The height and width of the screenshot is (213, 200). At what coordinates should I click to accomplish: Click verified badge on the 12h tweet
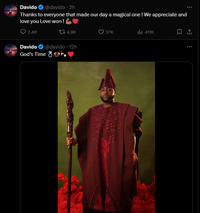click(x=41, y=47)
